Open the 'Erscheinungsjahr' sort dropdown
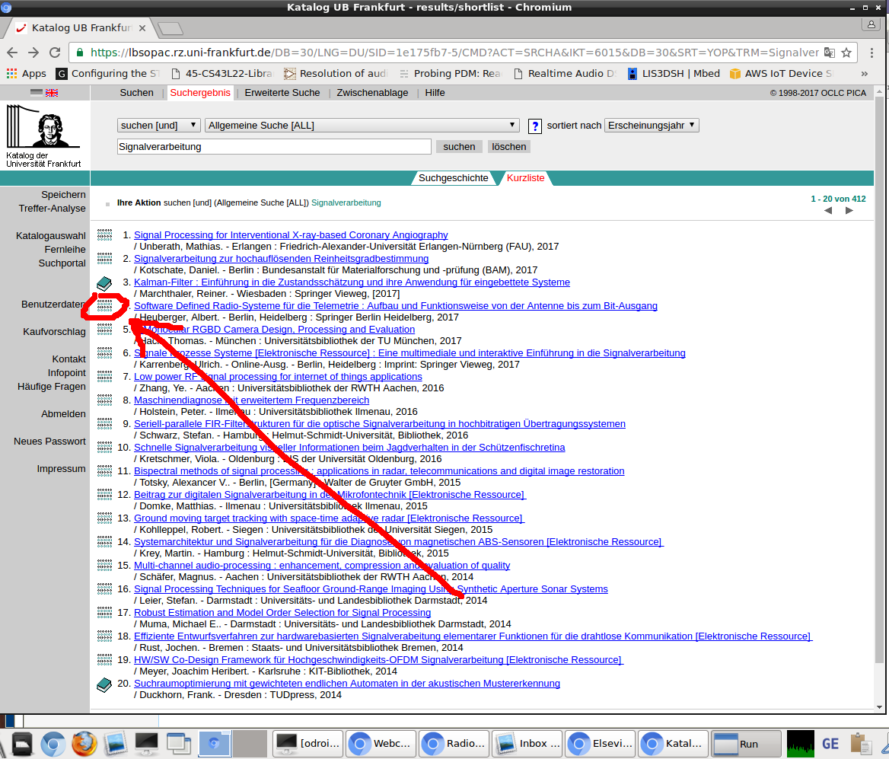Screen dimensions: 889x759 point(652,126)
